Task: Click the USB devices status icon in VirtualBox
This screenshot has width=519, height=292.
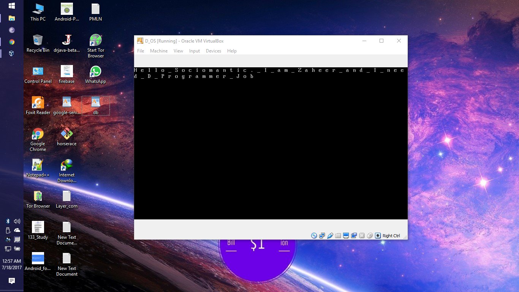Action: pos(330,236)
